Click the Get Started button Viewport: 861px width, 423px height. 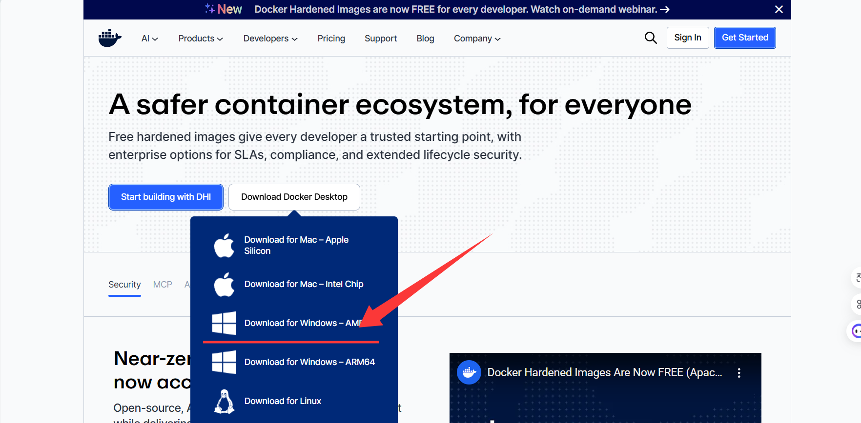(x=745, y=38)
